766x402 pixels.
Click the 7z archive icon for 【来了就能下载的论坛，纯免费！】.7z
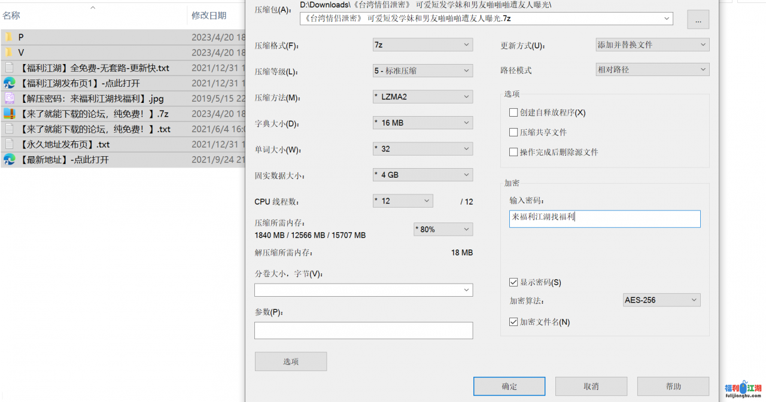click(9, 113)
